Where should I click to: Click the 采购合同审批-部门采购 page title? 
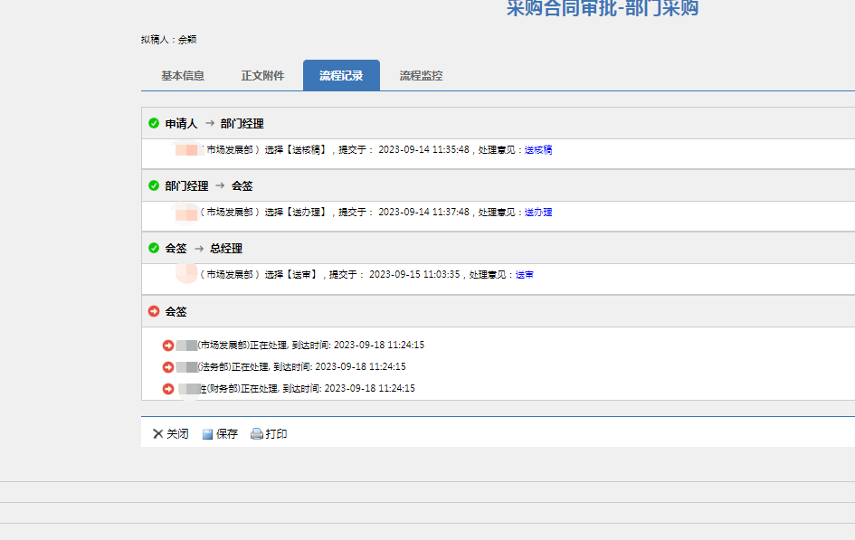click(603, 7)
